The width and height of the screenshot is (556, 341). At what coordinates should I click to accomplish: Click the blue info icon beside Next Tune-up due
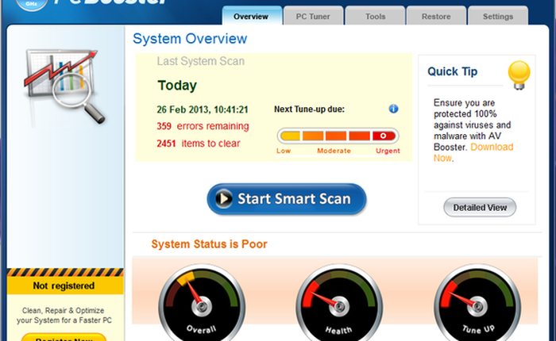(393, 109)
